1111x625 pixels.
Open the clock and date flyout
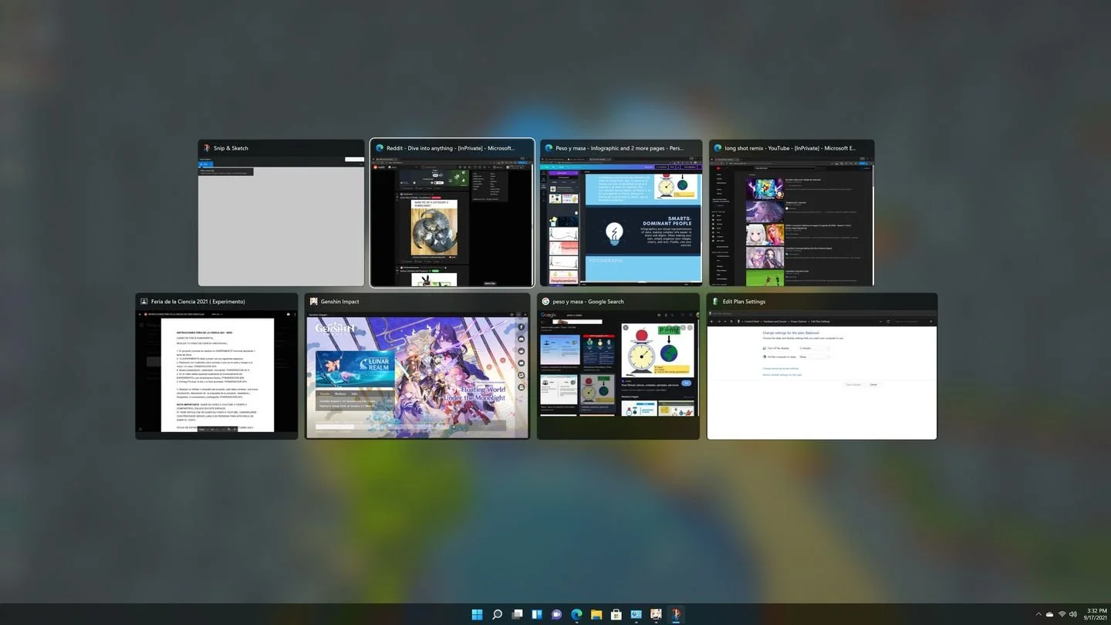pos(1096,614)
